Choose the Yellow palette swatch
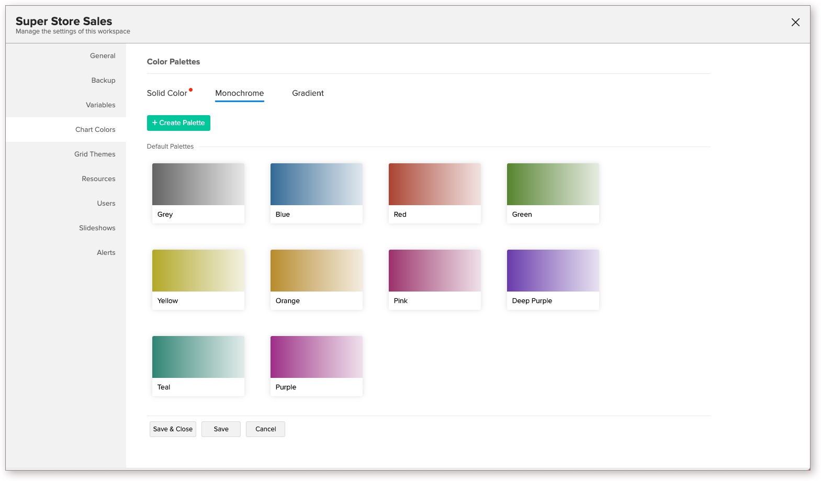This screenshot has height=481, width=821. click(x=198, y=279)
